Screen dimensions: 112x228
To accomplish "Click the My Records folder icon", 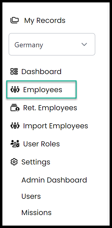I will click(x=14, y=20).
